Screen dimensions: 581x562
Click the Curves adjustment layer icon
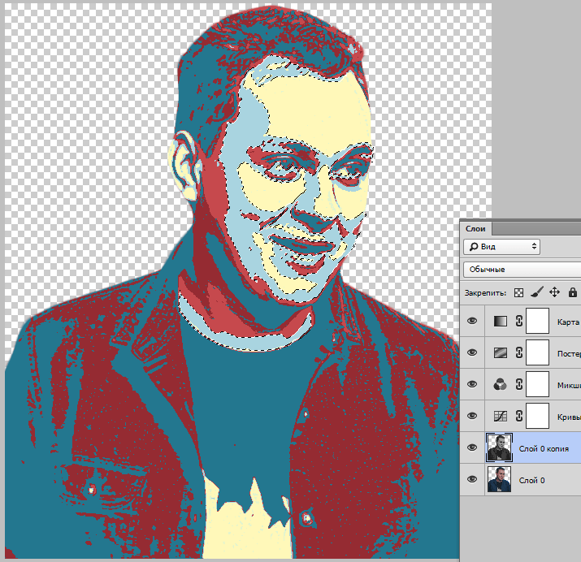[501, 417]
